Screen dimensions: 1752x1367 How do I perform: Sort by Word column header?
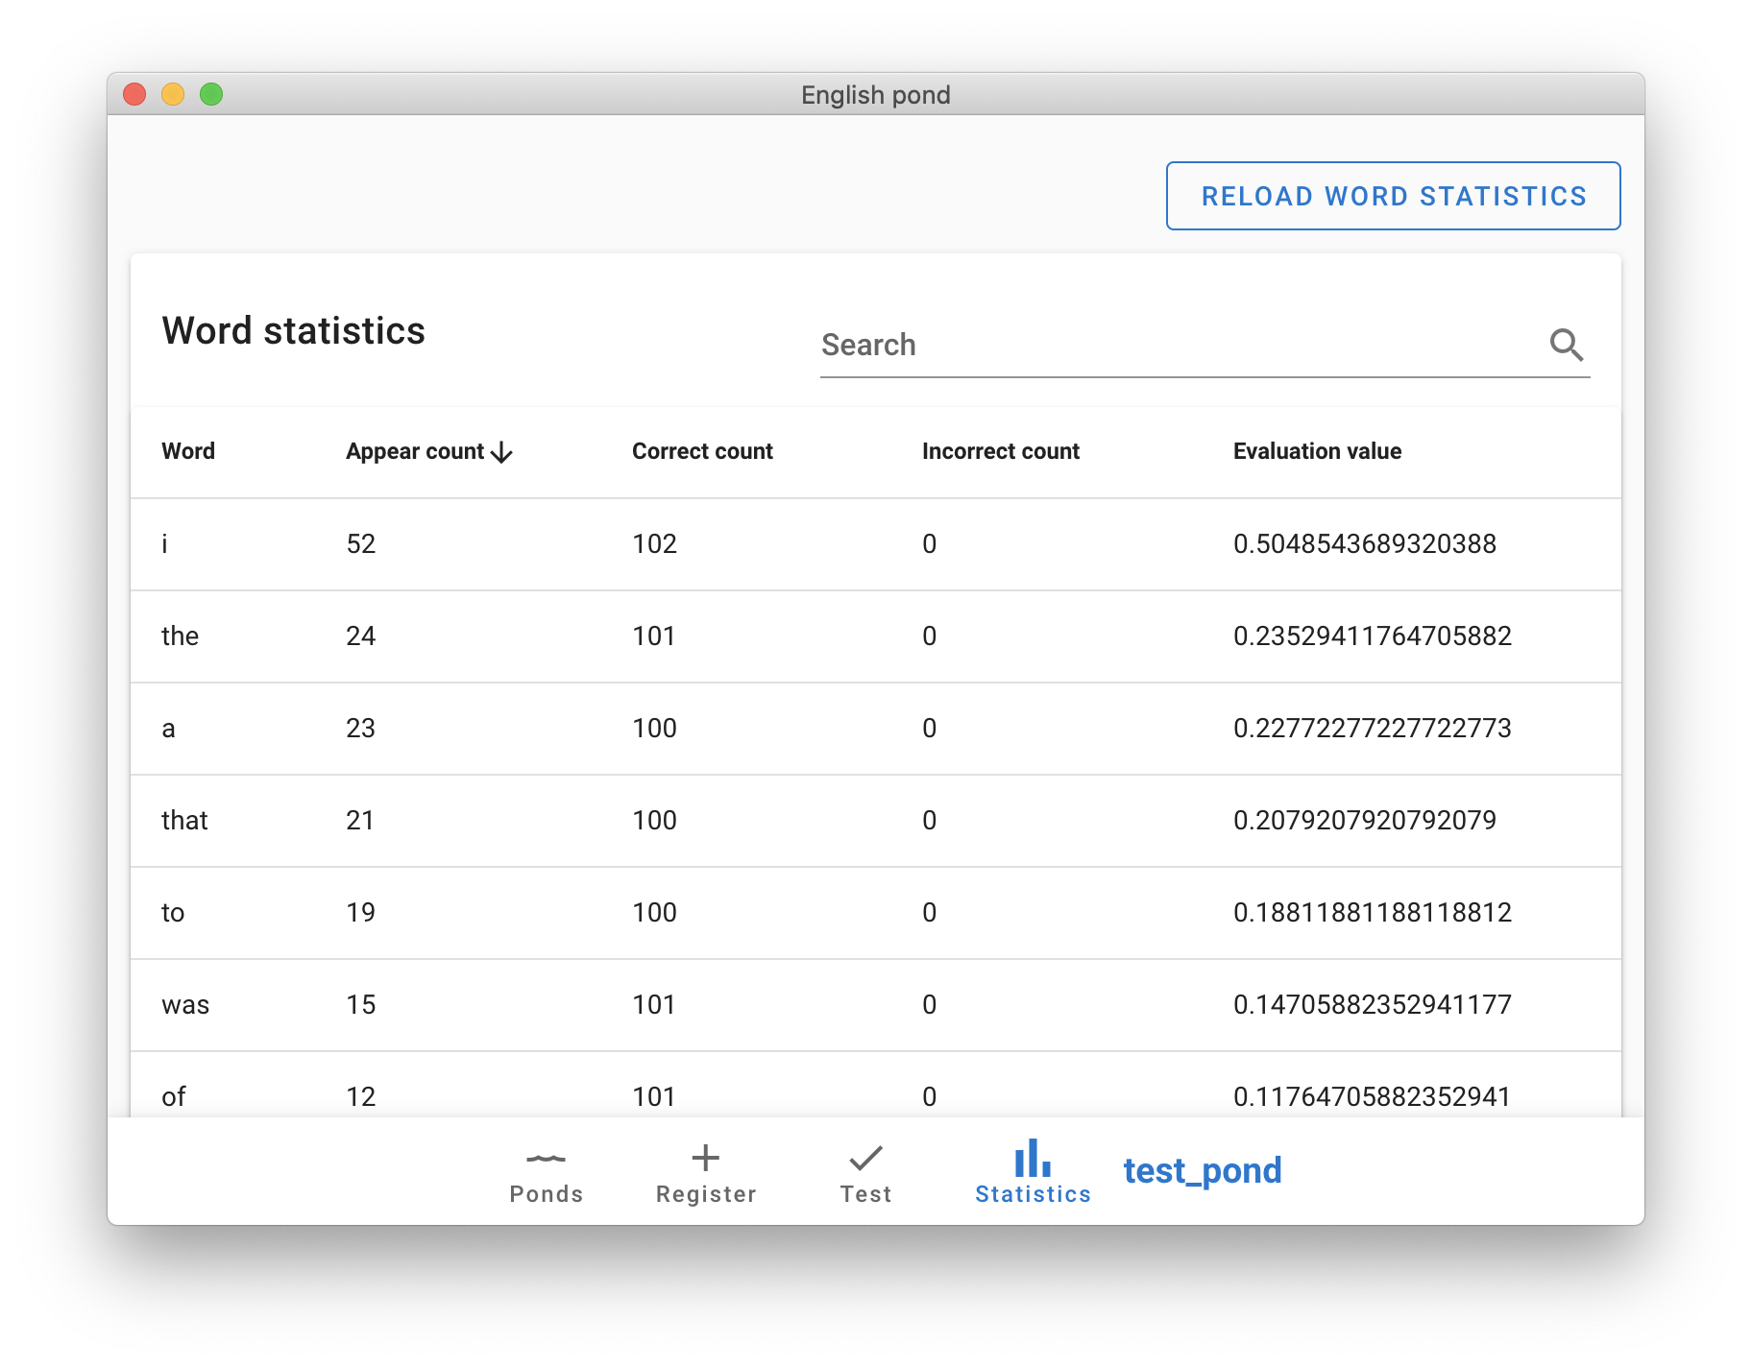pos(188,451)
